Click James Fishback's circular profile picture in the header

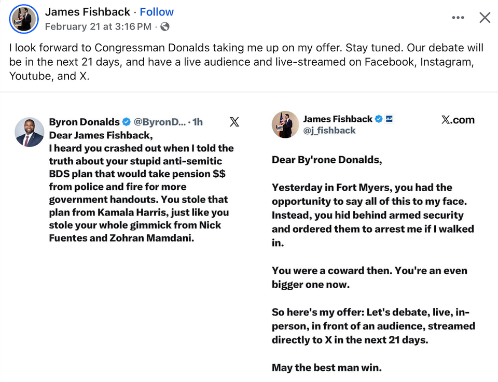[x=24, y=19]
